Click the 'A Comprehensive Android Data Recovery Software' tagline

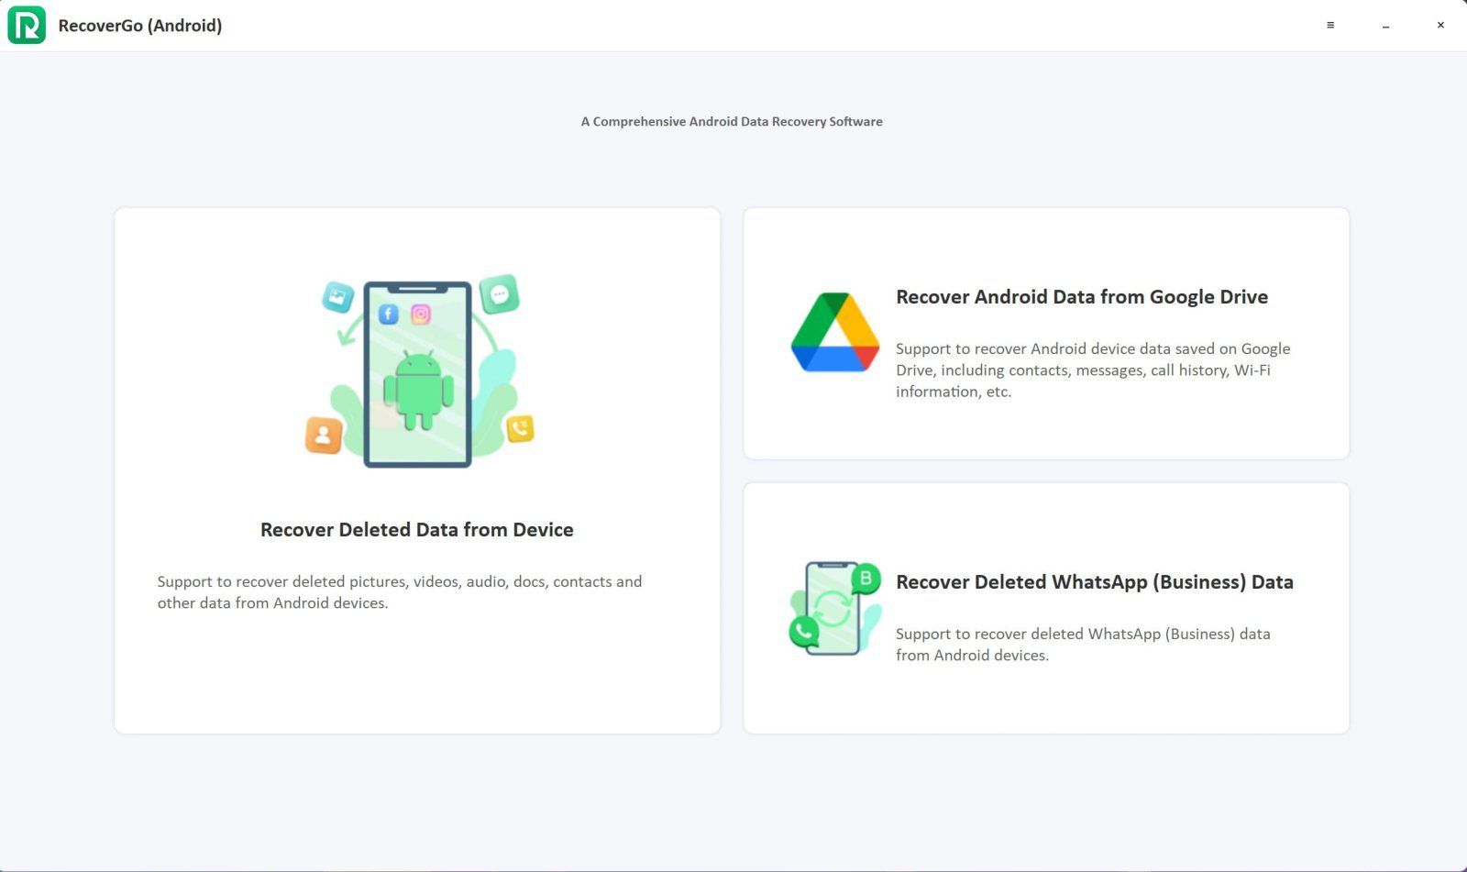coord(732,121)
